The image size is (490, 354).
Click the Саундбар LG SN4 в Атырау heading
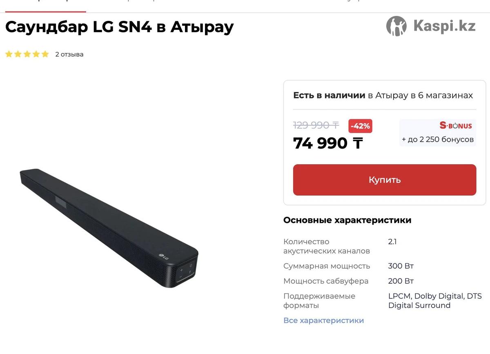pyautogui.click(x=119, y=27)
